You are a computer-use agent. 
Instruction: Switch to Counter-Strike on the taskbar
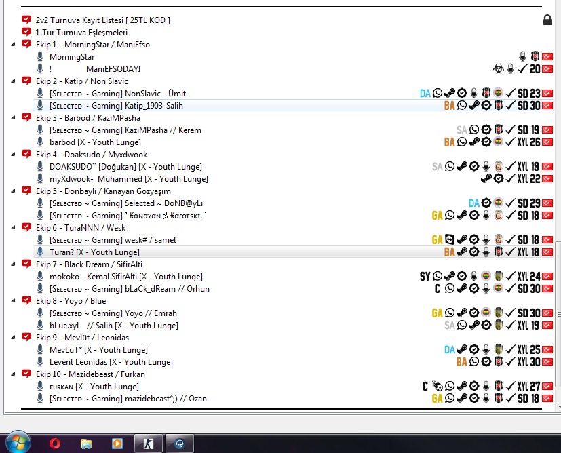[148, 444]
